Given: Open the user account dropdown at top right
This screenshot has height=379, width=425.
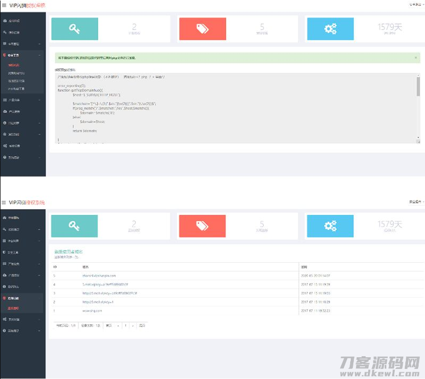Looking at the screenshot, I should pyautogui.click(x=416, y=5).
